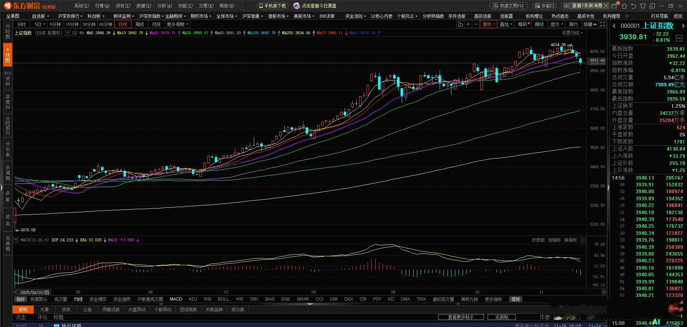Open the moving average settings gear
687x327 pixels.
(x=75, y=33)
